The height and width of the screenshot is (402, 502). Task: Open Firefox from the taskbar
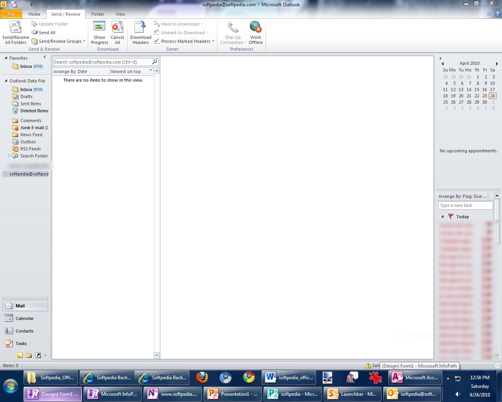point(202,378)
